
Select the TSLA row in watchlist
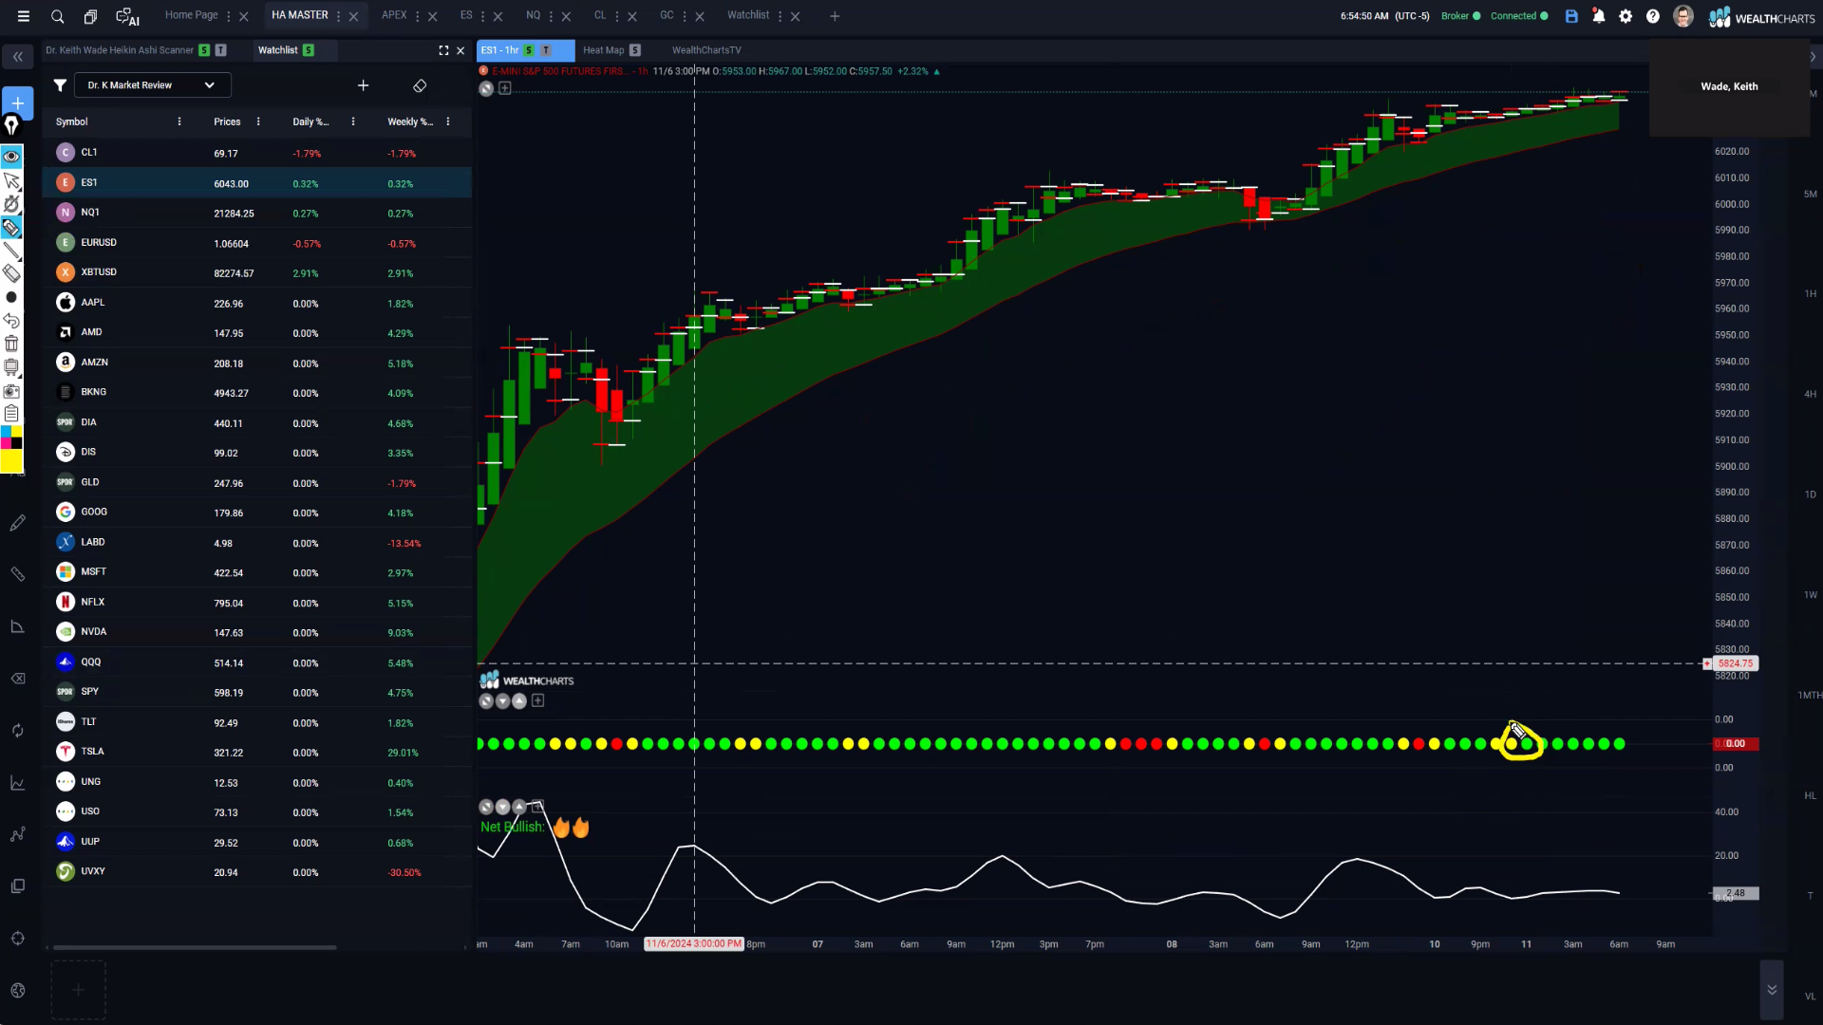(x=257, y=752)
